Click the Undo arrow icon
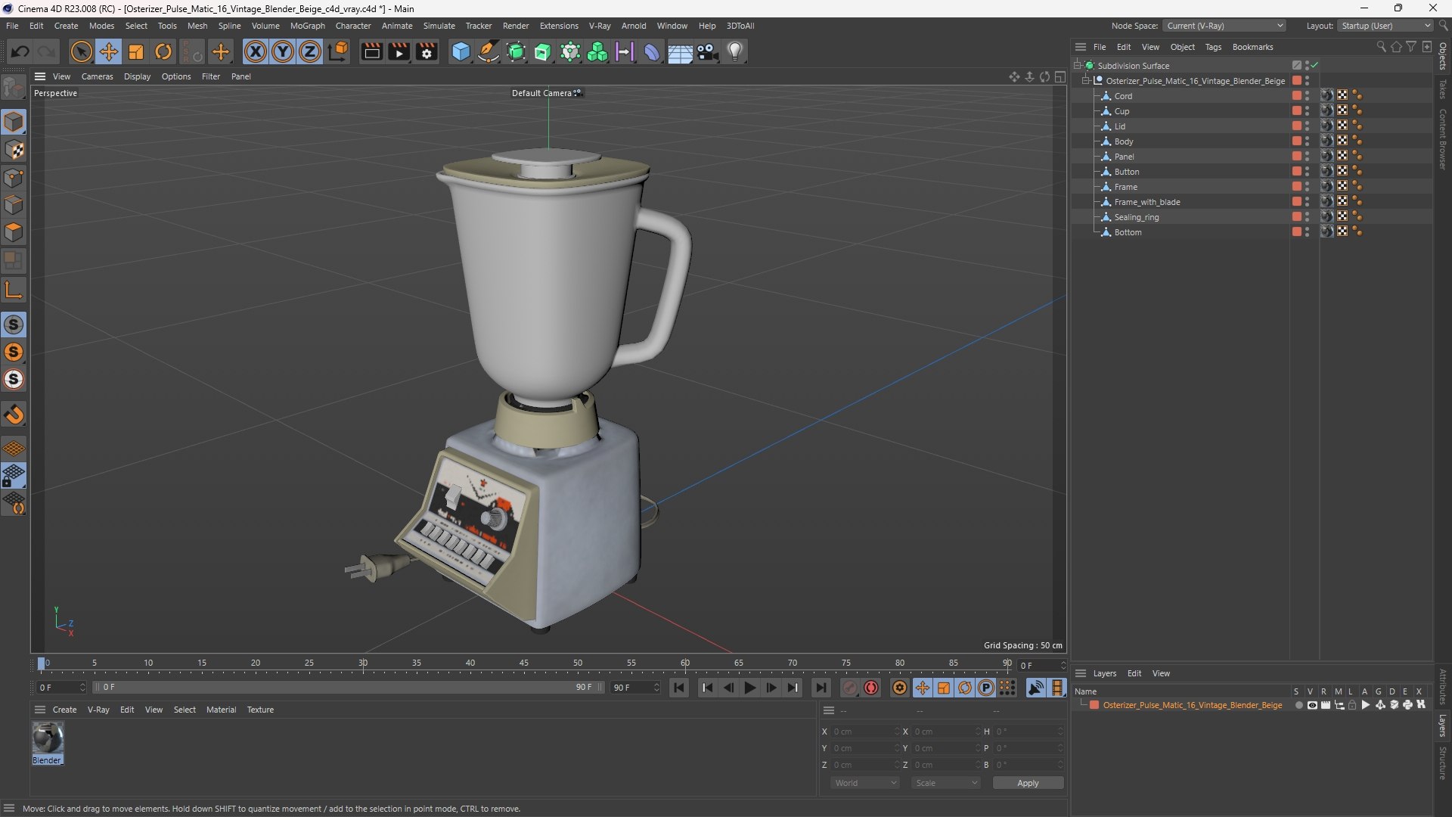The image size is (1452, 817). tap(20, 51)
